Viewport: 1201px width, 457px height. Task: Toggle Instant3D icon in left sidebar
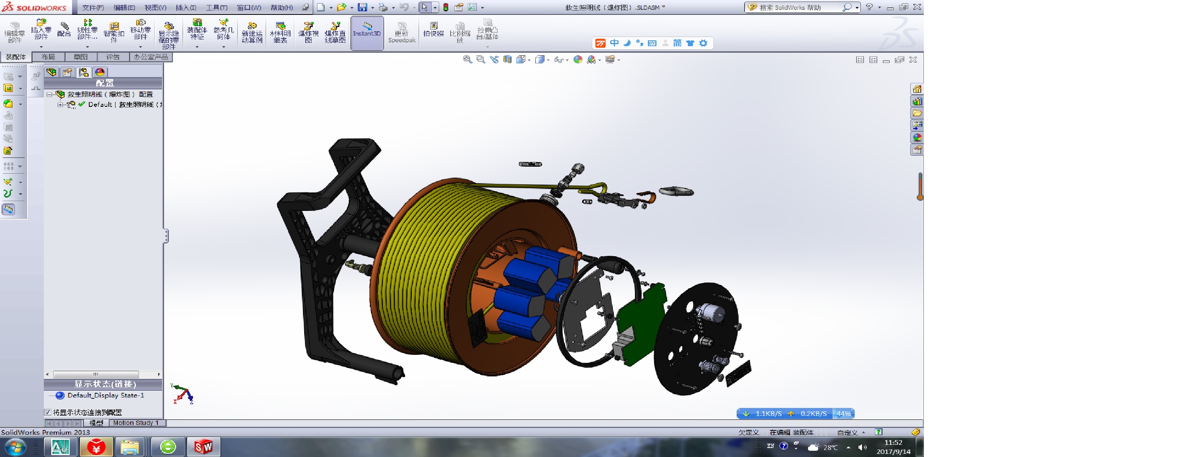(x=8, y=209)
